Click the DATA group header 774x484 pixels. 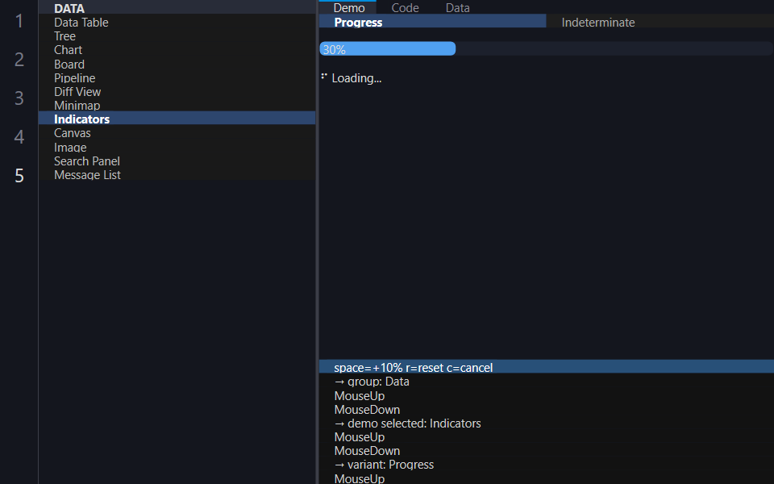(x=177, y=8)
